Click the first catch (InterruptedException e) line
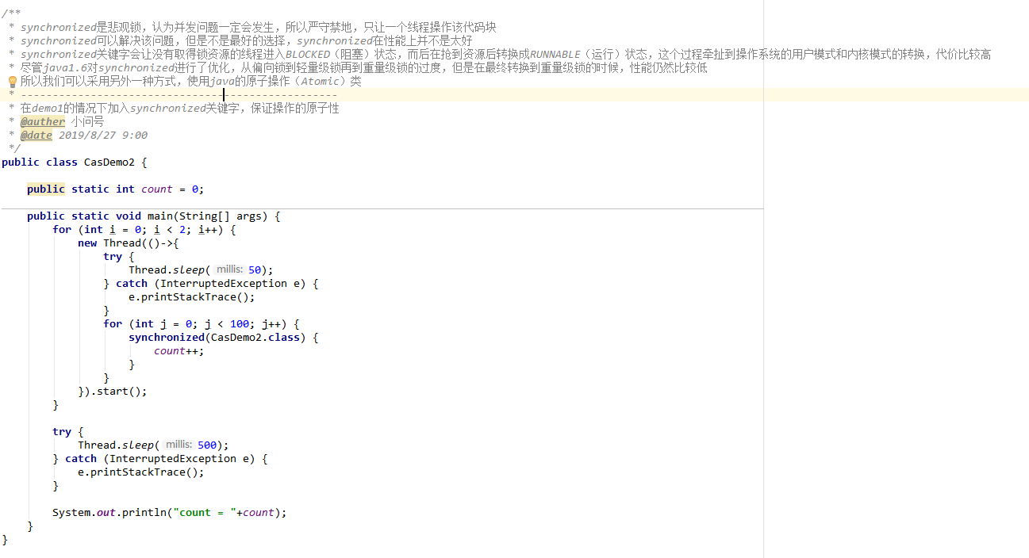This screenshot has height=558, width=1029. pyautogui.click(x=211, y=283)
